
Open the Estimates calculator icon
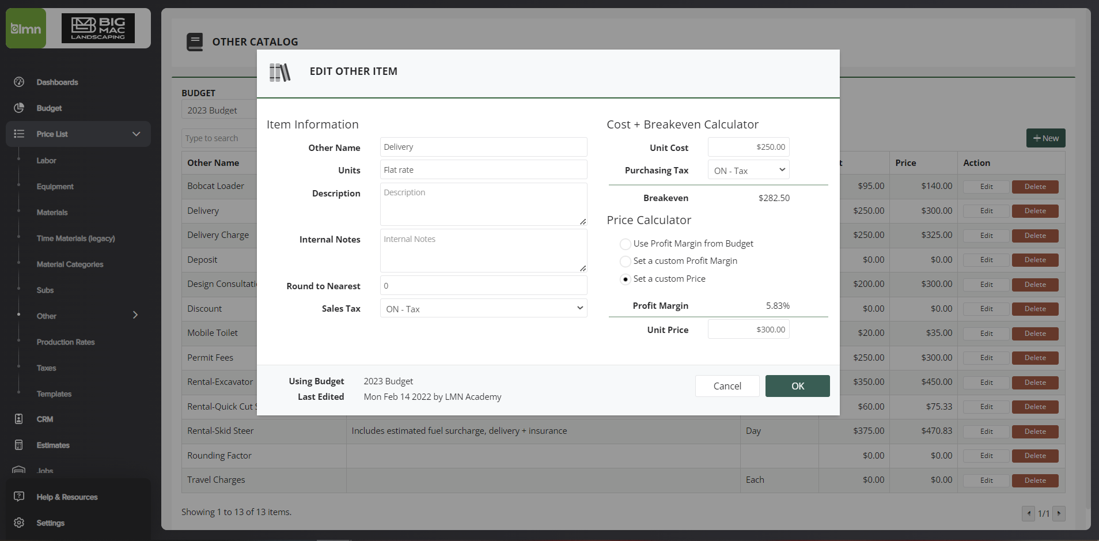tap(19, 445)
